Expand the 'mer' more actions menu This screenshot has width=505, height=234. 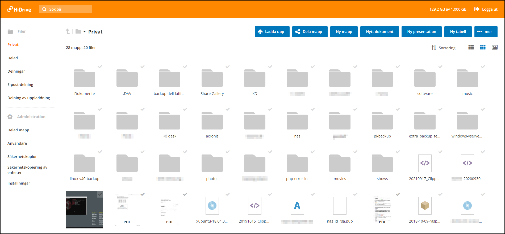(x=486, y=32)
